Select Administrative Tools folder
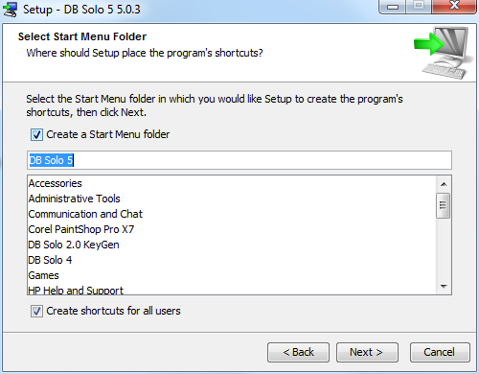The height and width of the screenshot is (374, 479). point(75,199)
